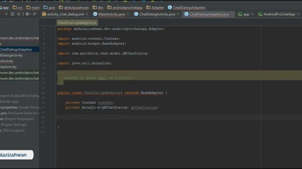
Task: Click the 'Created by Abdul Aziz' comment line
Action: pos(97,78)
